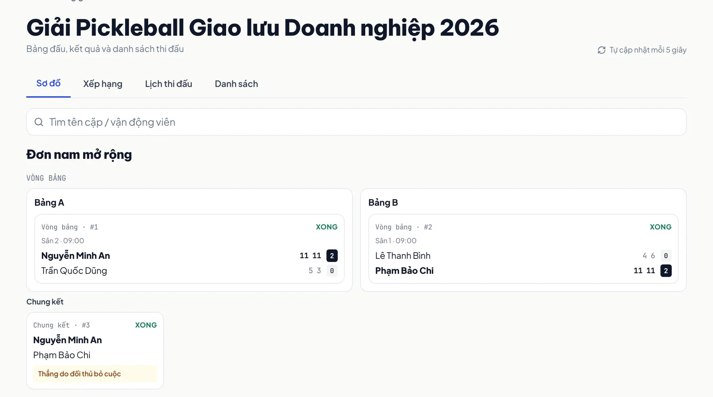Click Trần Quốc Dũng's sets-won badge 0
Screen dimensions: 713x397
332,271
